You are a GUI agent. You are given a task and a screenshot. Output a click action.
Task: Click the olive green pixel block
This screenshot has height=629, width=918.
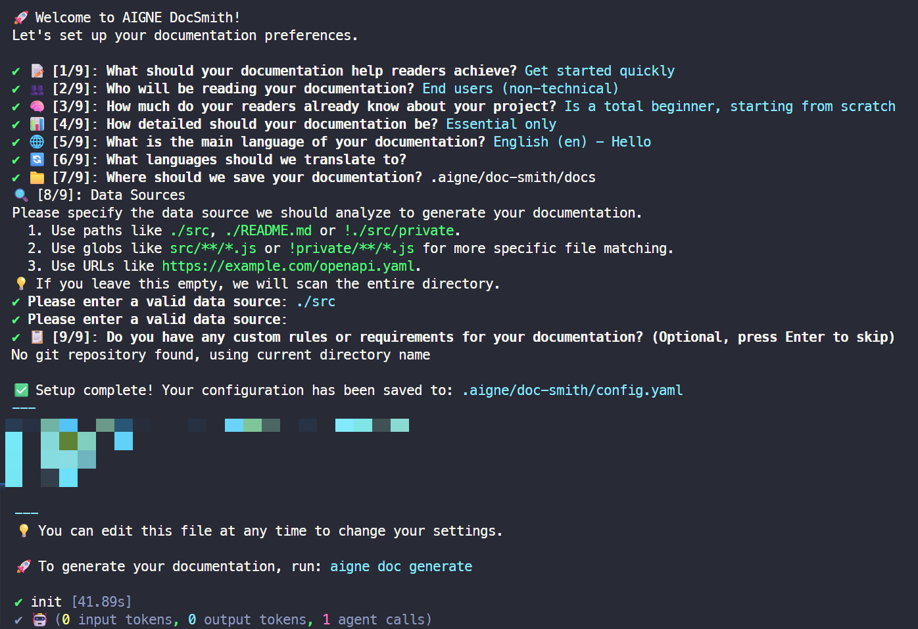[68, 441]
